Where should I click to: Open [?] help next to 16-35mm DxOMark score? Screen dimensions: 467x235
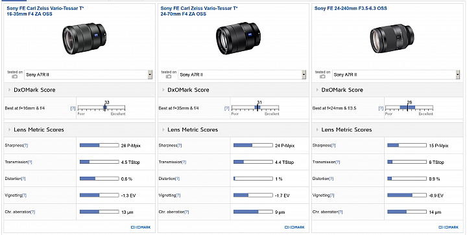click(73, 109)
